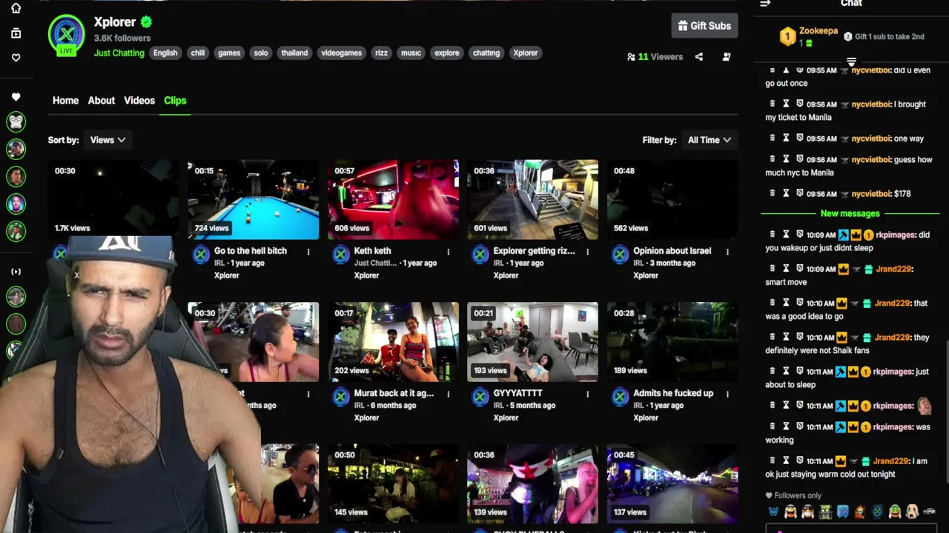Image resolution: width=949 pixels, height=533 pixels.
Task: Open the outlined heart Following icon
Action: (x=16, y=58)
